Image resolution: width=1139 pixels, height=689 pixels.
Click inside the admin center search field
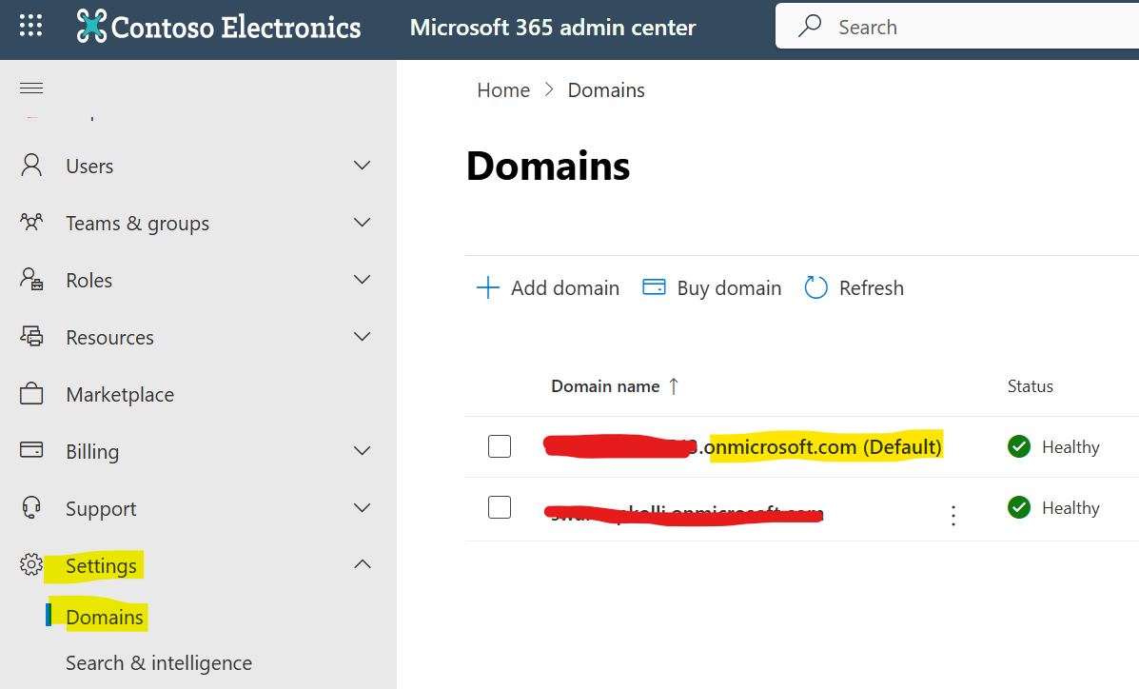(x=952, y=26)
